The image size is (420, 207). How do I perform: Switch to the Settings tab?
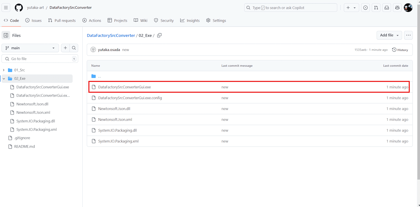216,21
